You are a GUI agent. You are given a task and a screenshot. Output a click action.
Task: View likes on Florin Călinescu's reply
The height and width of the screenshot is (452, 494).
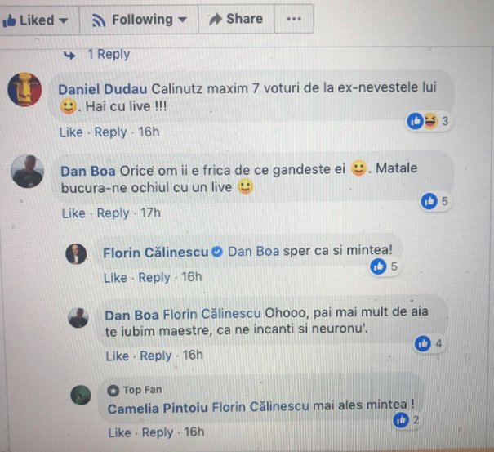click(x=384, y=266)
